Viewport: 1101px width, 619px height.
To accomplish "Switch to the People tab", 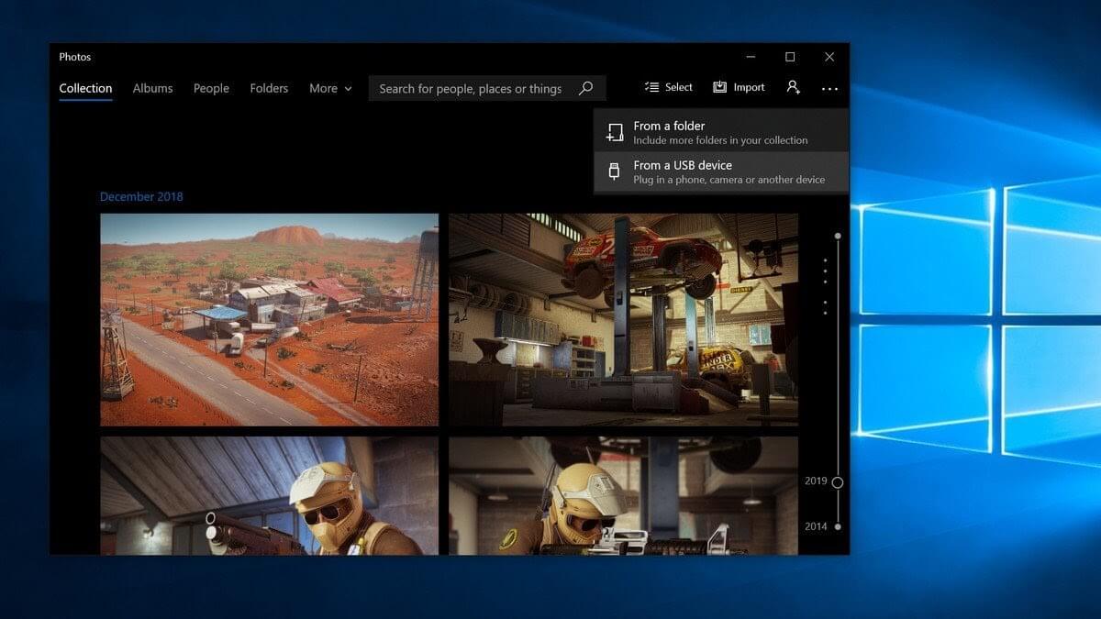I will 211,88.
